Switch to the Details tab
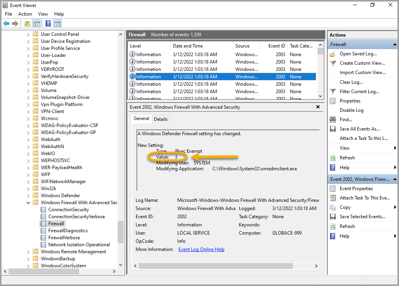This screenshot has width=399, height=286. pyautogui.click(x=161, y=119)
